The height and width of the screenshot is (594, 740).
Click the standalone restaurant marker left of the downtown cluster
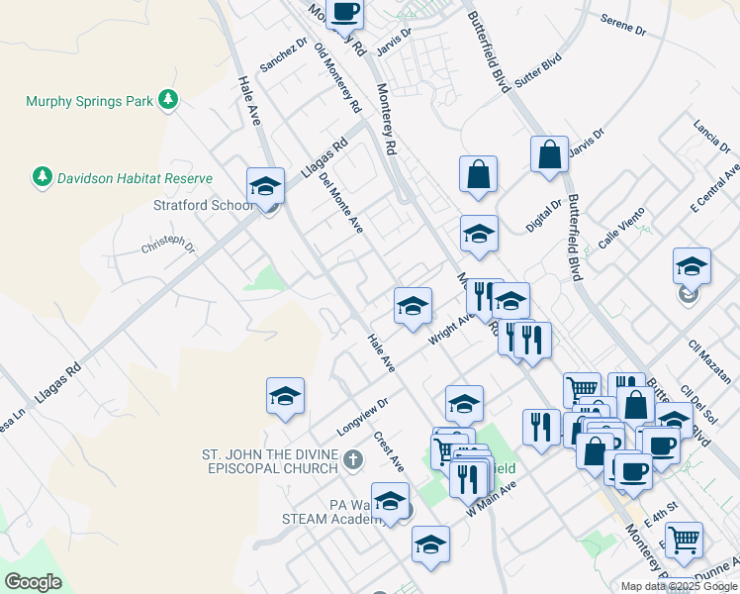click(541, 429)
